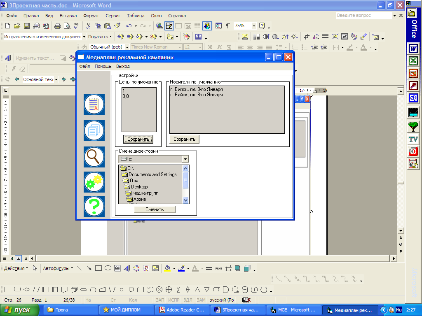Image resolution: width=422 pixels, height=316 pixels.
Task: Expand the drive selection combo box showing c:
Action: (185, 159)
